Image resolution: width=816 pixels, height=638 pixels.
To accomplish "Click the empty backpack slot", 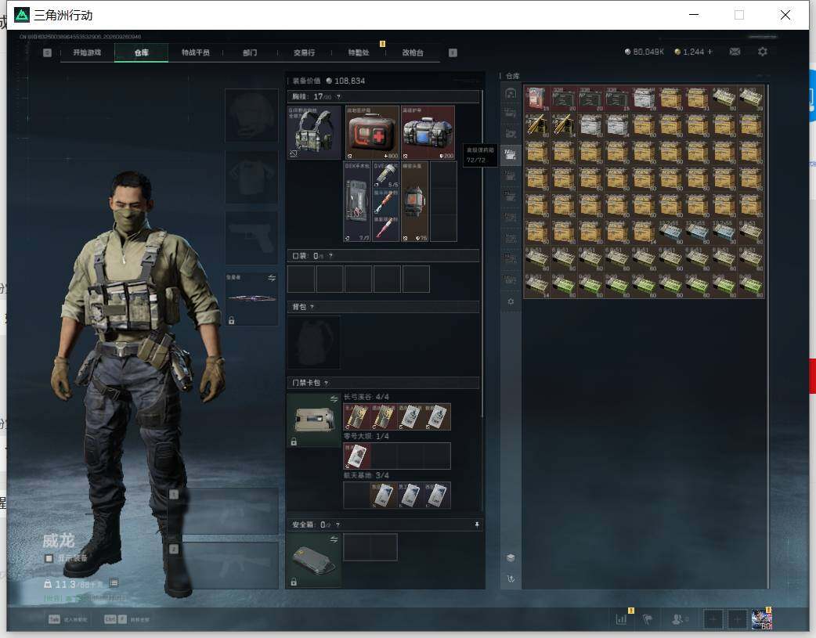I will click(314, 342).
